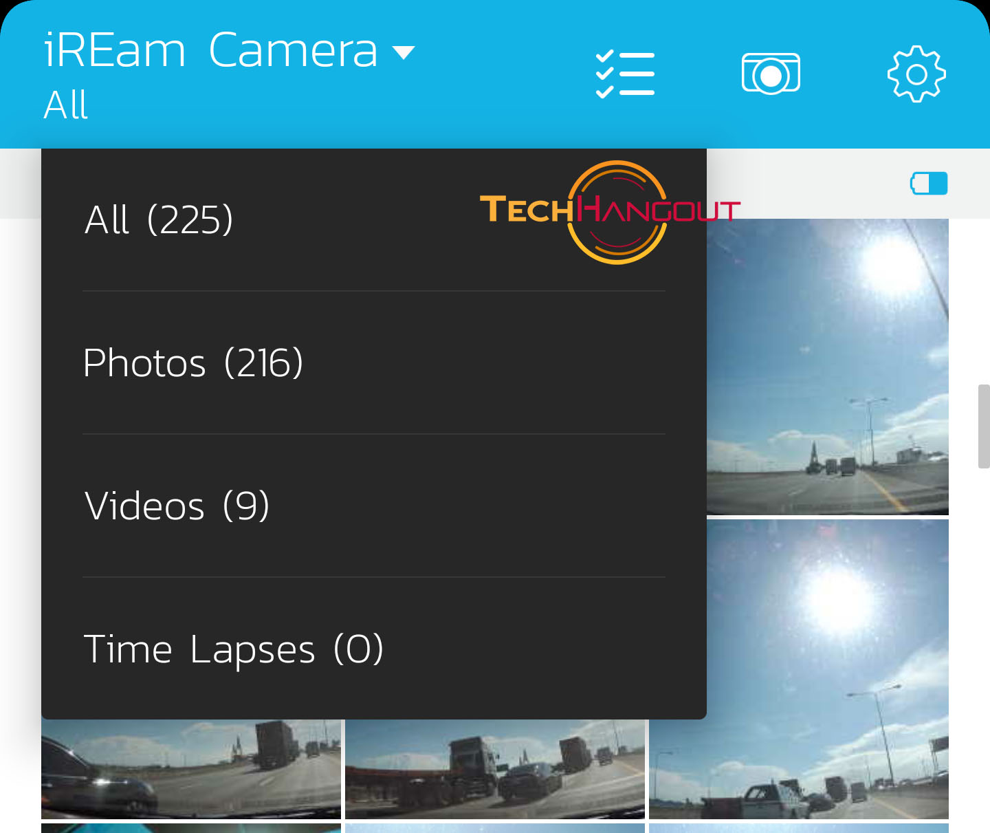This screenshot has height=833, width=990.
Task: Choose Photos (216) from the filter menu
Action: [x=374, y=363]
